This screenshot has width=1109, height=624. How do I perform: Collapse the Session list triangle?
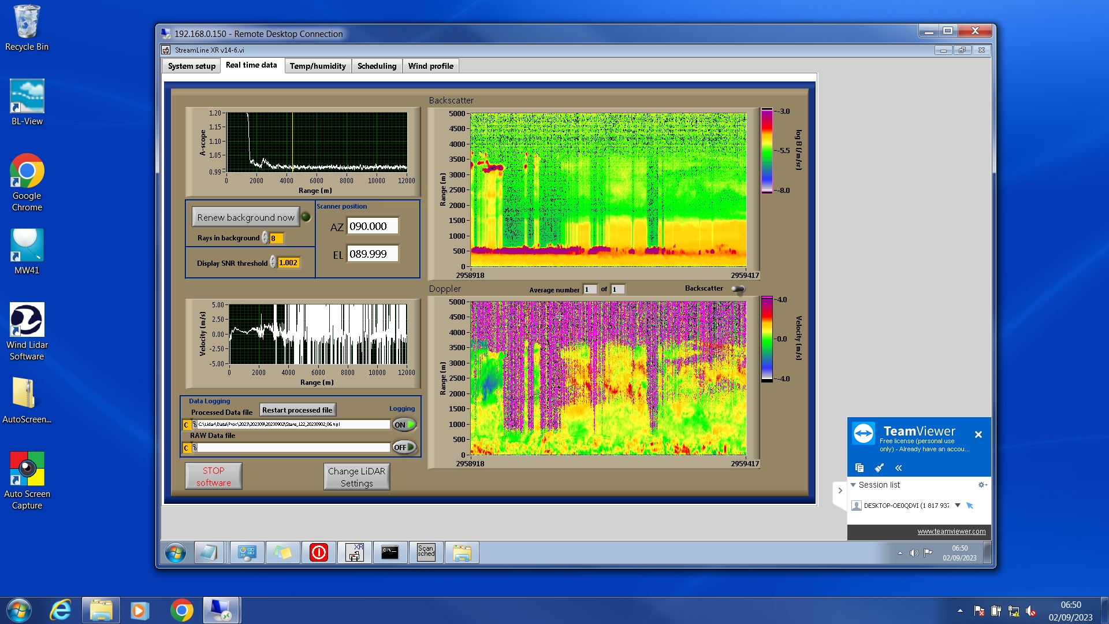853,485
